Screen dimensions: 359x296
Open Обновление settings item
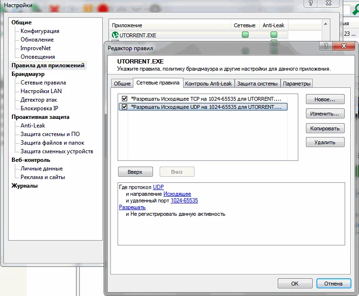[x=37, y=40]
